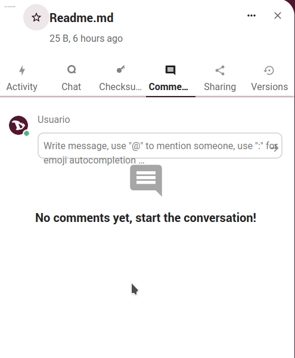Click the Comments speech bubble tab icon
Viewport: 295px width, 358px height.
pos(170,70)
